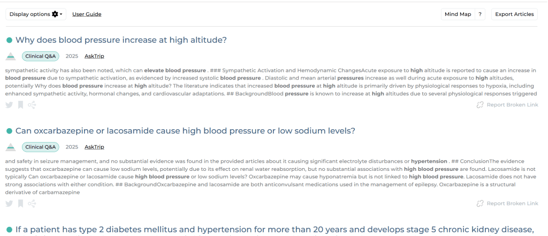548x236 pixels.
Task: Open the User Guide link
Action: pyautogui.click(x=87, y=14)
